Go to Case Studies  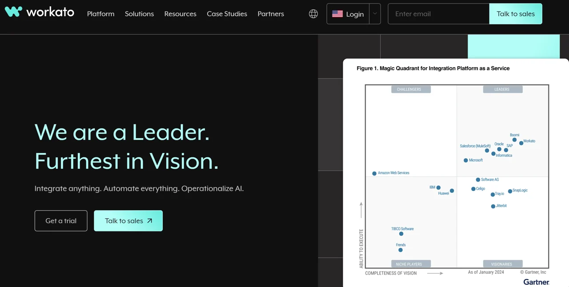pos(227,14)
